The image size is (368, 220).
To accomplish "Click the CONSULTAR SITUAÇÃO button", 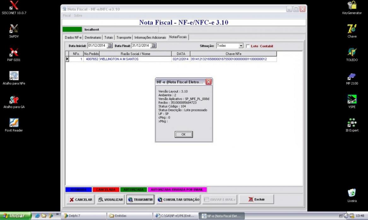I will coord(178,200).
